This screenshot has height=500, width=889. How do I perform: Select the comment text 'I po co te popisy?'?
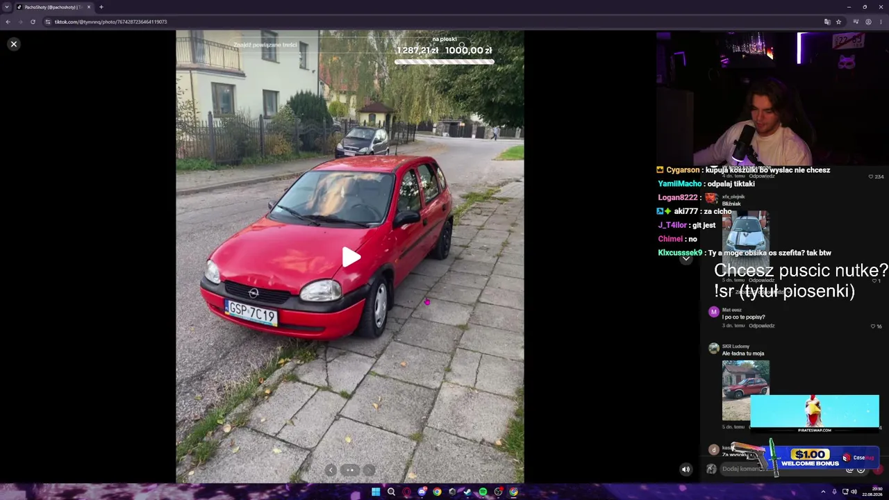click(x=743, y=317)
